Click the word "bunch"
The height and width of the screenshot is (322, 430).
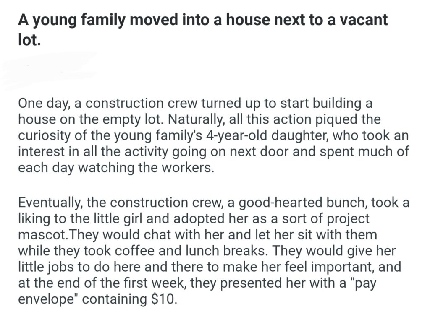(349, 203)
